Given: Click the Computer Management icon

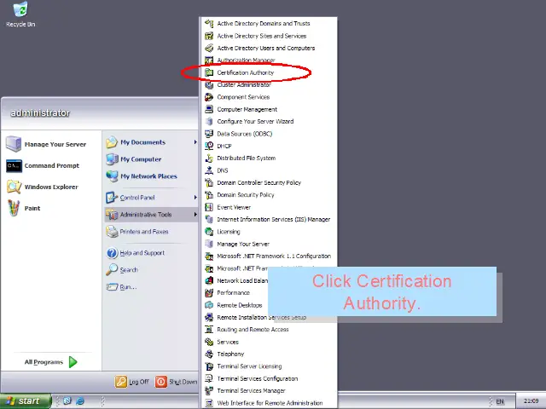Looking at the screenshot, I should click(x=209, y=109).
